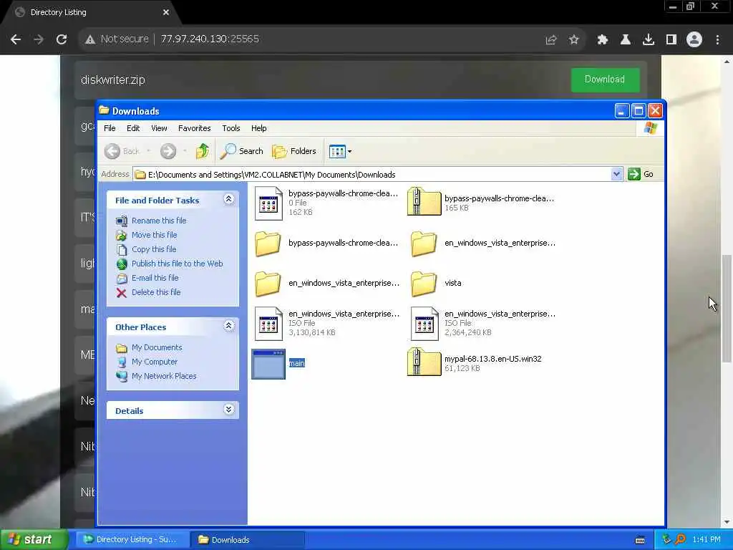Click the Go button next to address

click(x=641, y=174)
